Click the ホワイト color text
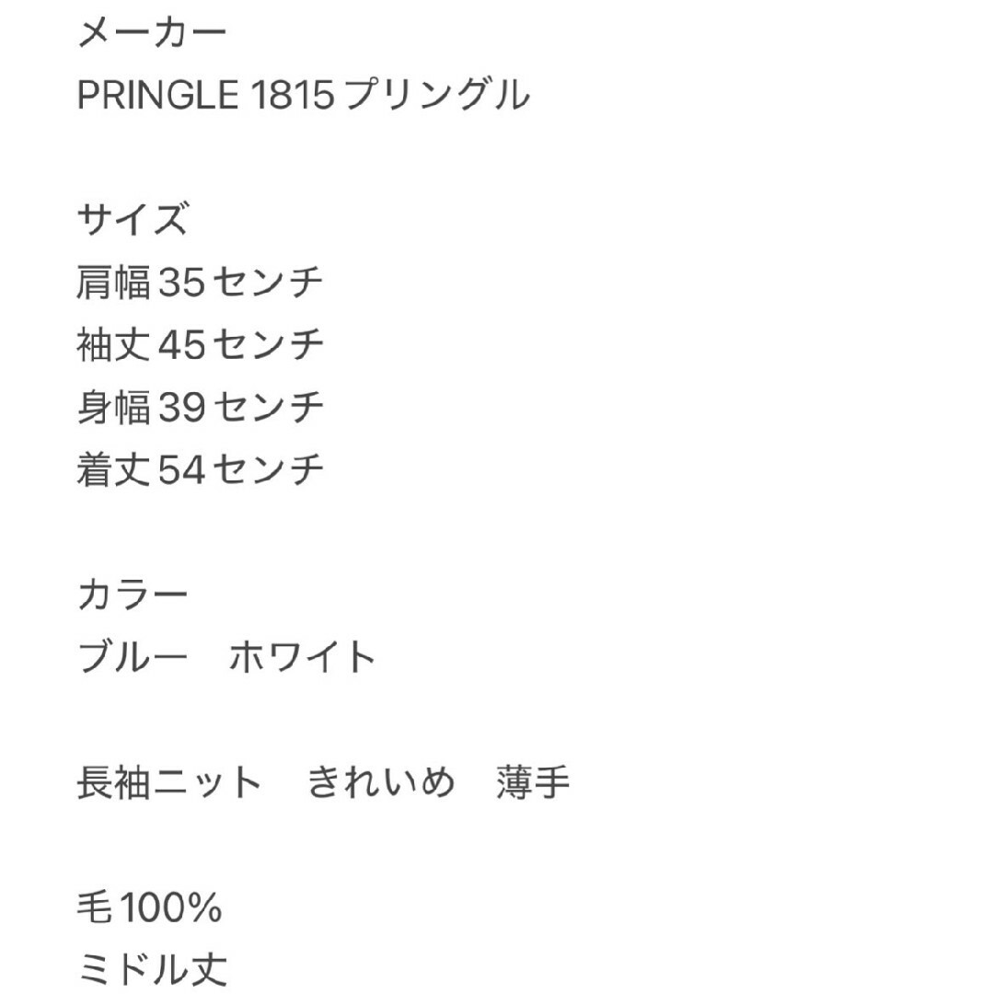This screenshot has height=994, width=994. click(303, 657)
